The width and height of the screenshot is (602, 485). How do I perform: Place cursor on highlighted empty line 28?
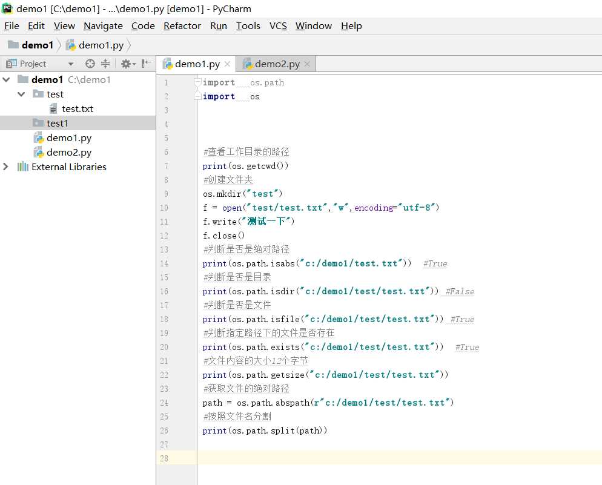(x=399, y=458)
